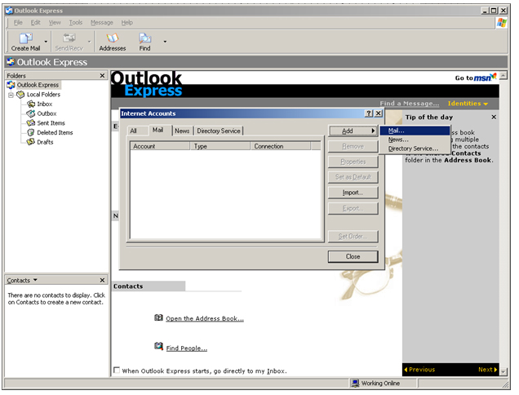Show the Previous tip
Viewport: 519px width, 395px height.
419,370
